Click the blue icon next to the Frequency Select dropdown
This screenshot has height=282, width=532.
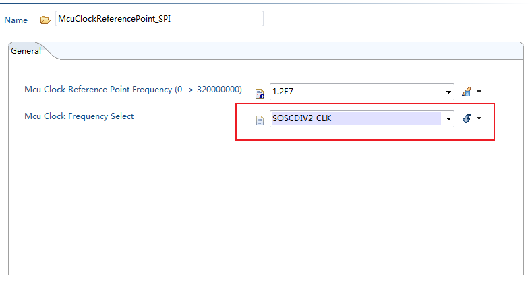(467, 118)
